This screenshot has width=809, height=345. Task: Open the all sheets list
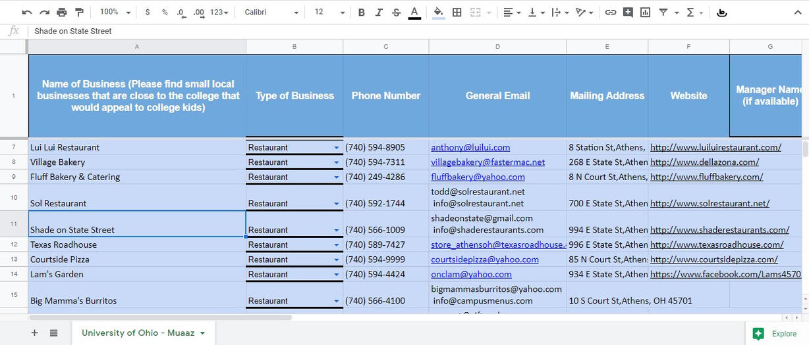coord(53,333)
